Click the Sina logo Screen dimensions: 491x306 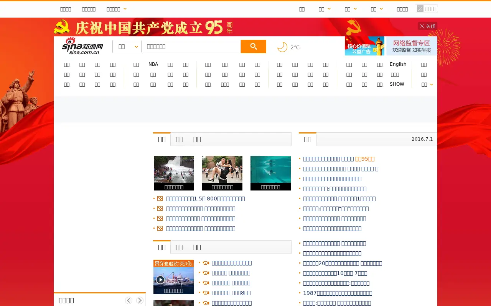82,46
